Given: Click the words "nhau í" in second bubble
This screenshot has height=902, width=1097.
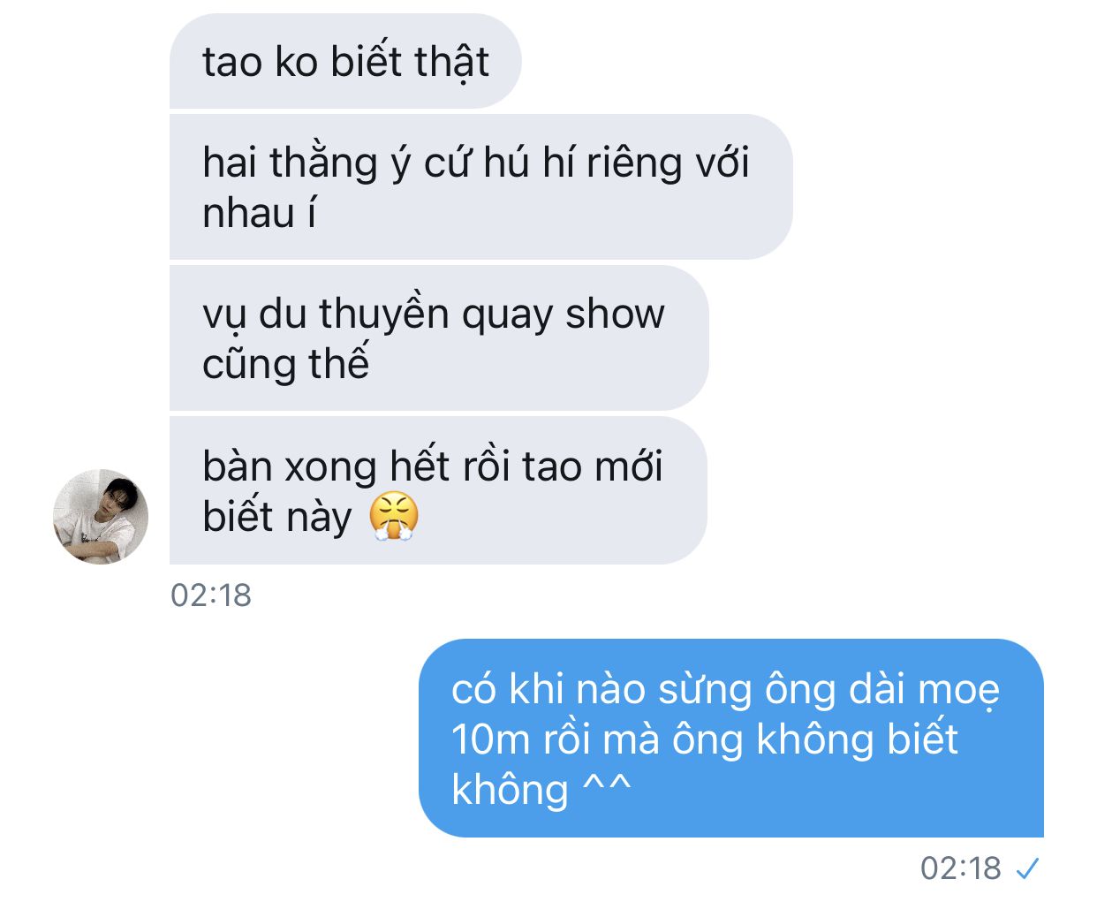Looking at the screenshot, I should (260, 213).
